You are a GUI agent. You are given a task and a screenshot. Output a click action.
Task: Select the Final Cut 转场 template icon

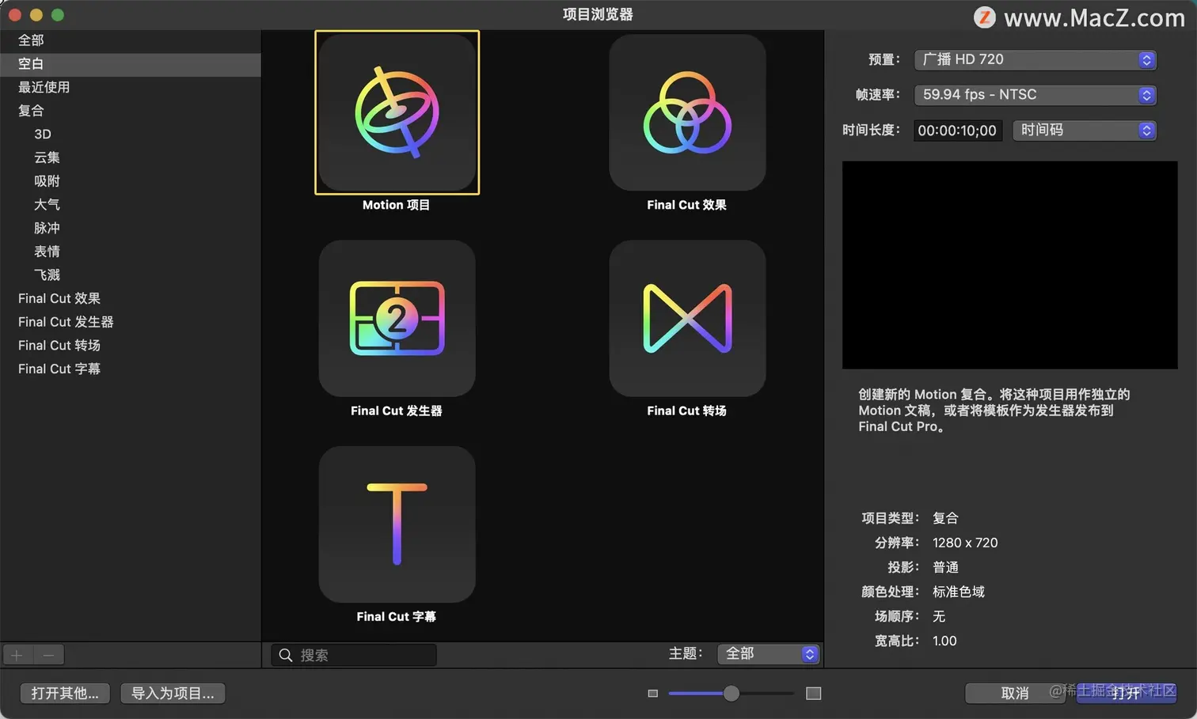coord(686,319)
